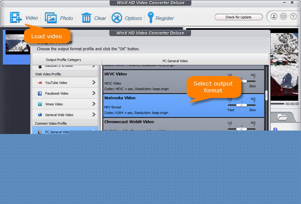Click the Web Video Profile header
Image resolution: width=301 pixels, height=204 pixels.
click(65, 74)
